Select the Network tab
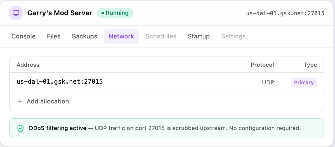Screen dimensions: 335x147 (x=122, y=36)
